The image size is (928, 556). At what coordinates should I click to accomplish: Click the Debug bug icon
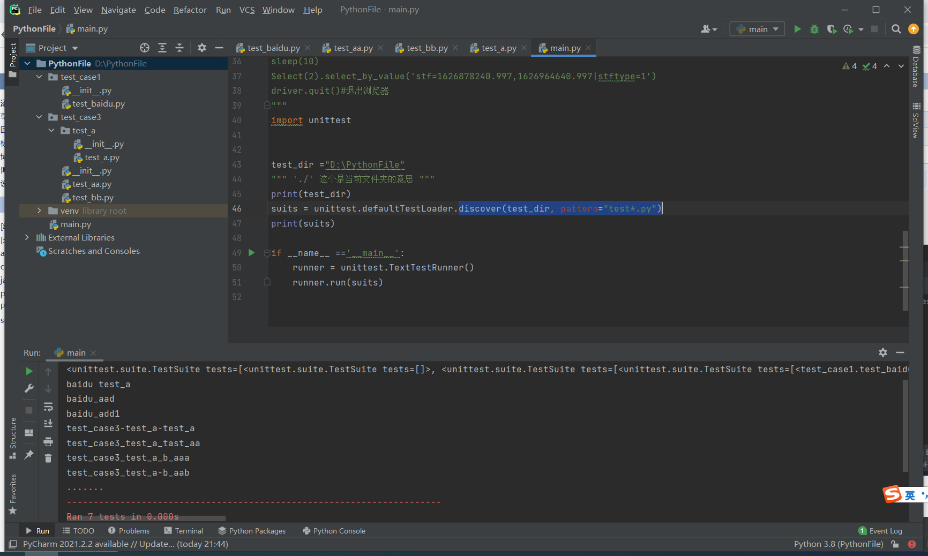tap(814, 29)
